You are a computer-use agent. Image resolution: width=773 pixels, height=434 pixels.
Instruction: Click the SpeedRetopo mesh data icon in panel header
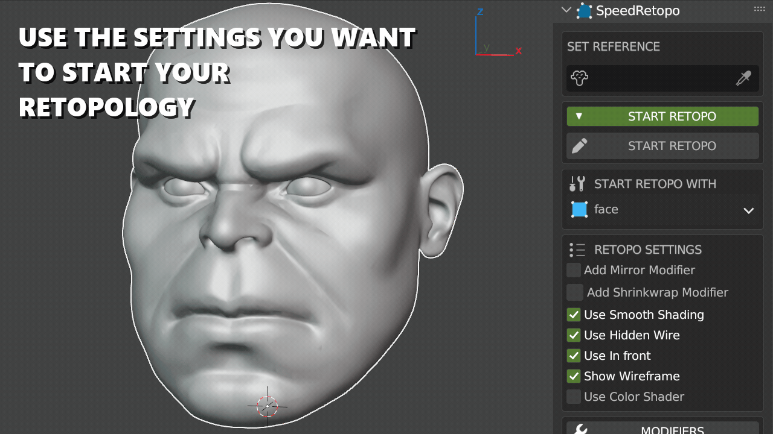click(583, 10)
